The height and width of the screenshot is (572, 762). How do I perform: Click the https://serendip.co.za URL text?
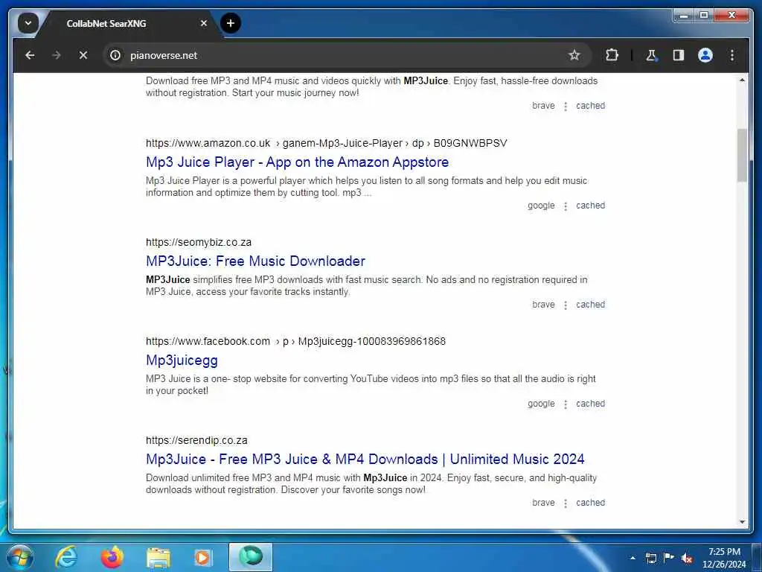tap(196, 441)
